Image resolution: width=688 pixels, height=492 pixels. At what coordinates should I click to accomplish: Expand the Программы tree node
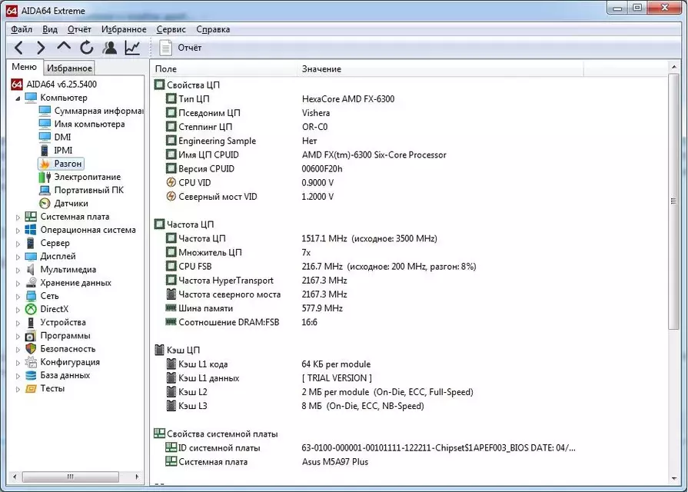coord(18,336)
